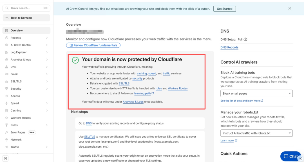
Task: Open the Chat support button
Action: coord(290,156)
